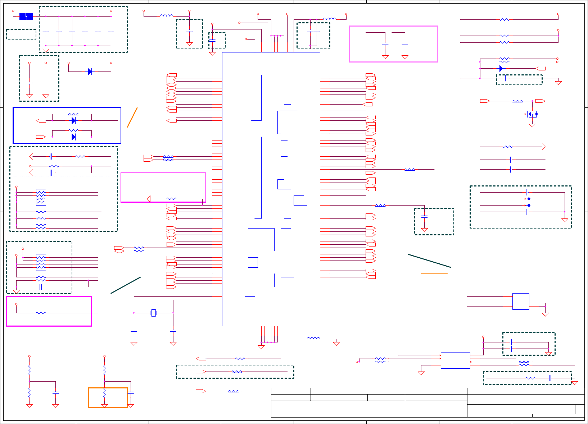Viewport: 588px width, 424px height.
Task: Select the standalone blue diode between two terminals
Action: [x=90, y=72]
